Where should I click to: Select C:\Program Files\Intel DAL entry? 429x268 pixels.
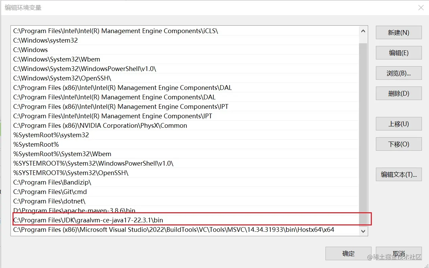point(185,97)
